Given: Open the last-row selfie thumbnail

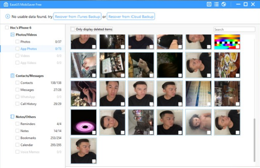Looking at the screenshot, I should [84, 151].
